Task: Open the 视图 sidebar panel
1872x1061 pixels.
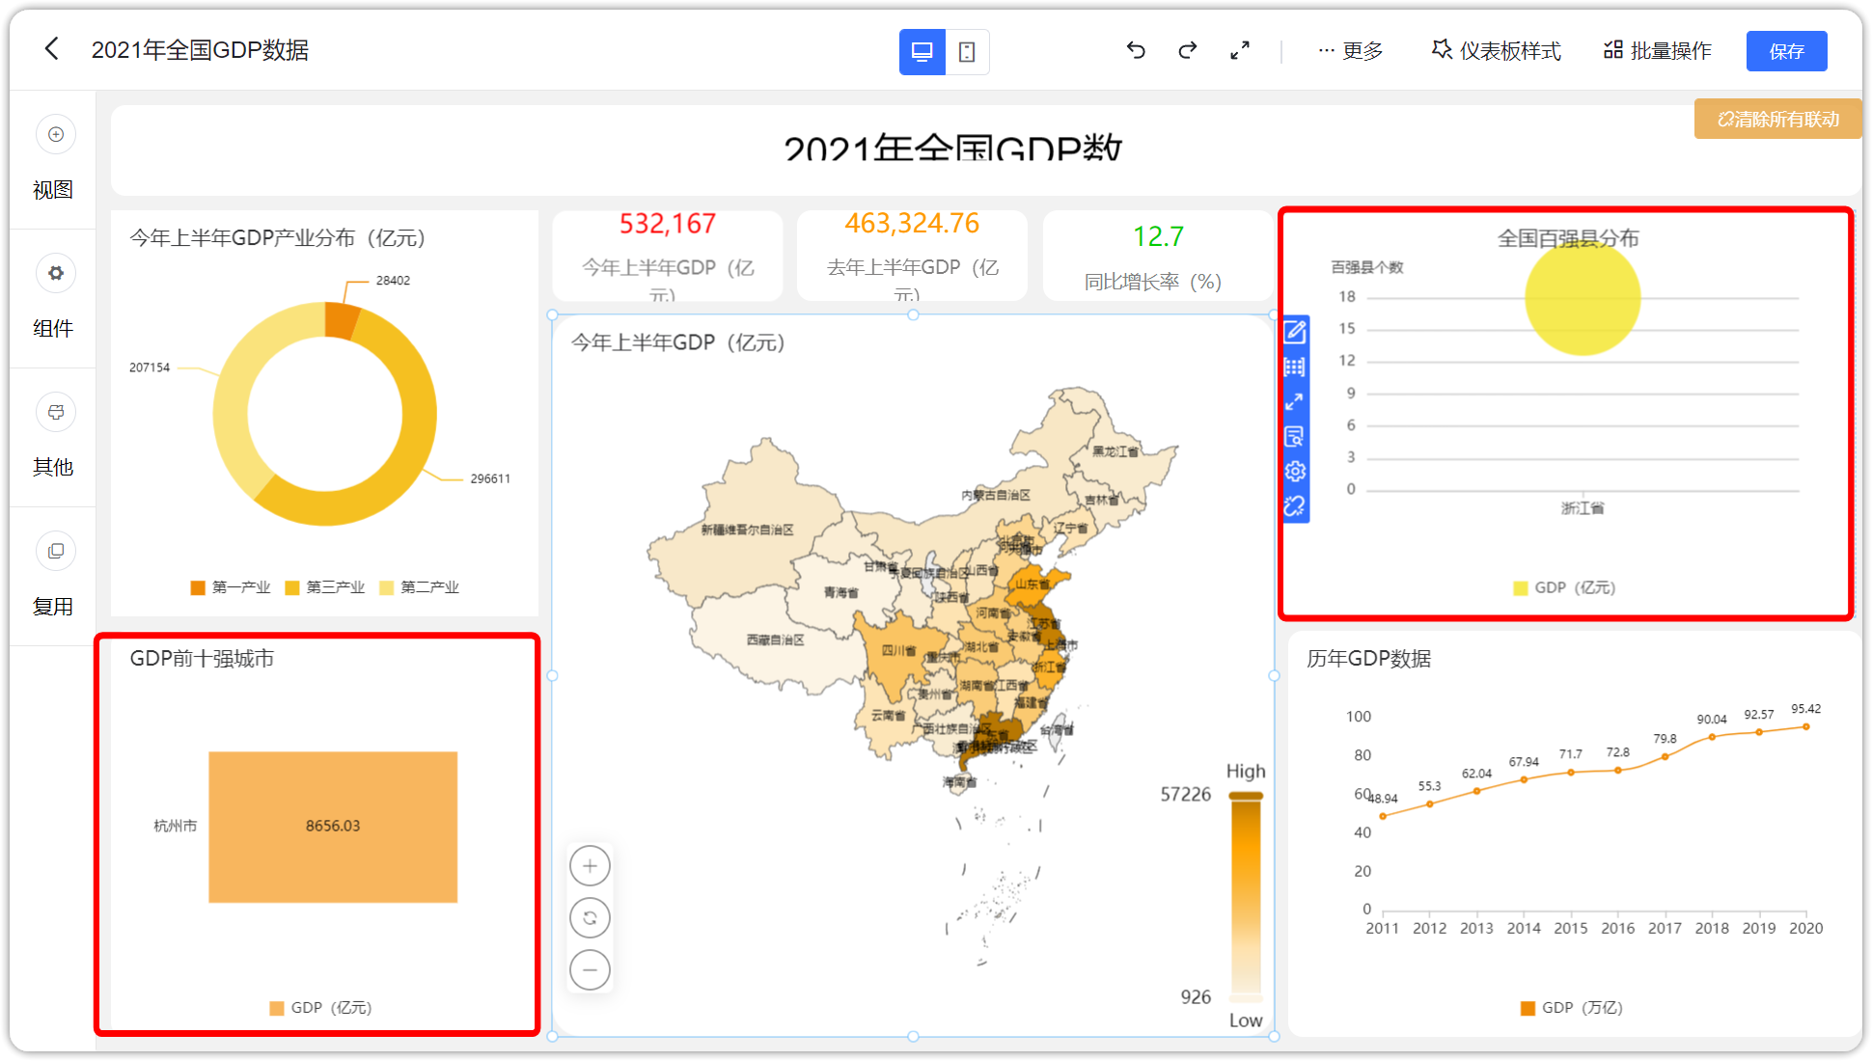Action: point(53,160)
